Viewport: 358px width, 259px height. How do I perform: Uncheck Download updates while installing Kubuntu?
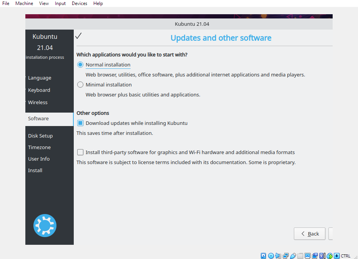pos(80,123)
